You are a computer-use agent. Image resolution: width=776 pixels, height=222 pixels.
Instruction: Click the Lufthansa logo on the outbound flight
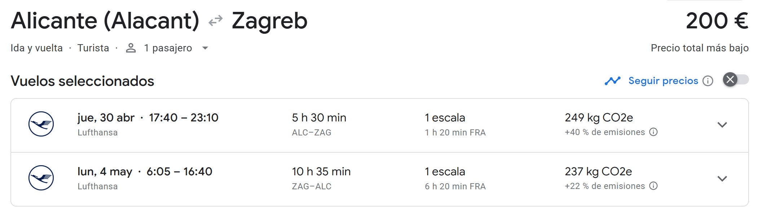[x=41, y=124]
